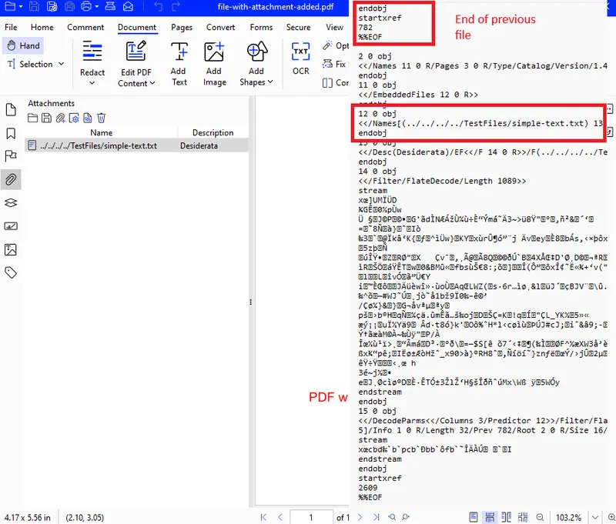Viewport: 616px width, 524px height.
Task: Open the Destinations flag sidebar panel
Action: [x=11, y=156]
